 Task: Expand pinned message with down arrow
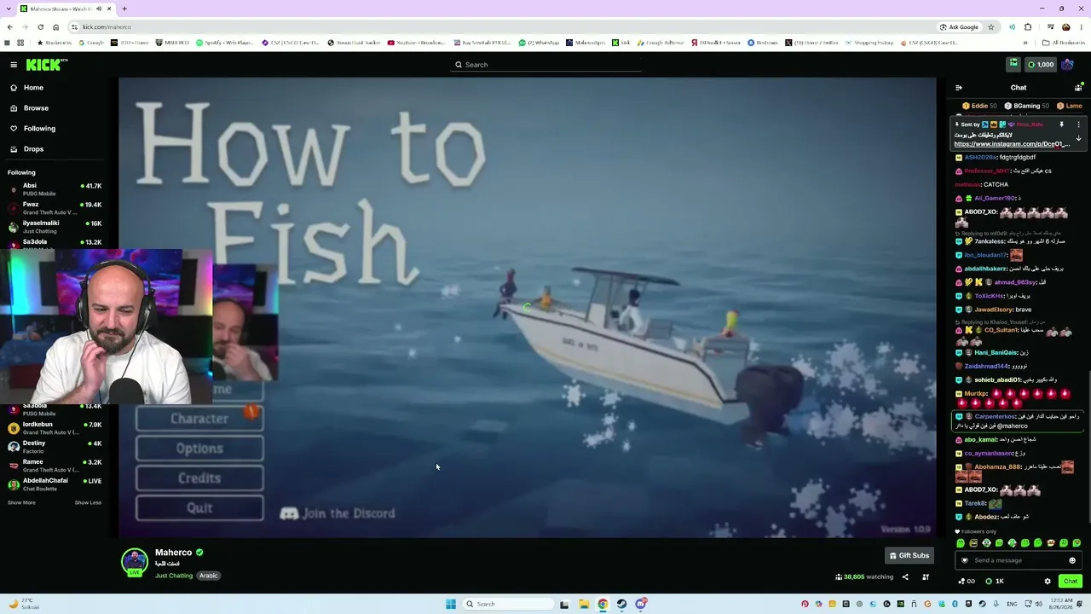tap(1078, 138)
